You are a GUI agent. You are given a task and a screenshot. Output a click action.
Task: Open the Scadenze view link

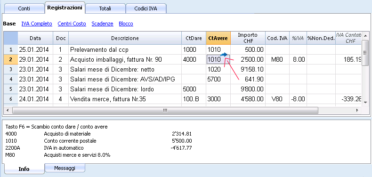(x=102, y=24)
